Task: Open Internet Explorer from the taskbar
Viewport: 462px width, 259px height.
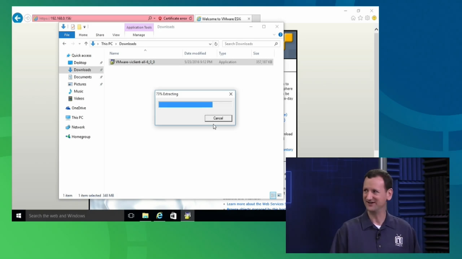Action: pyautogui.click(x=159, y=216)
